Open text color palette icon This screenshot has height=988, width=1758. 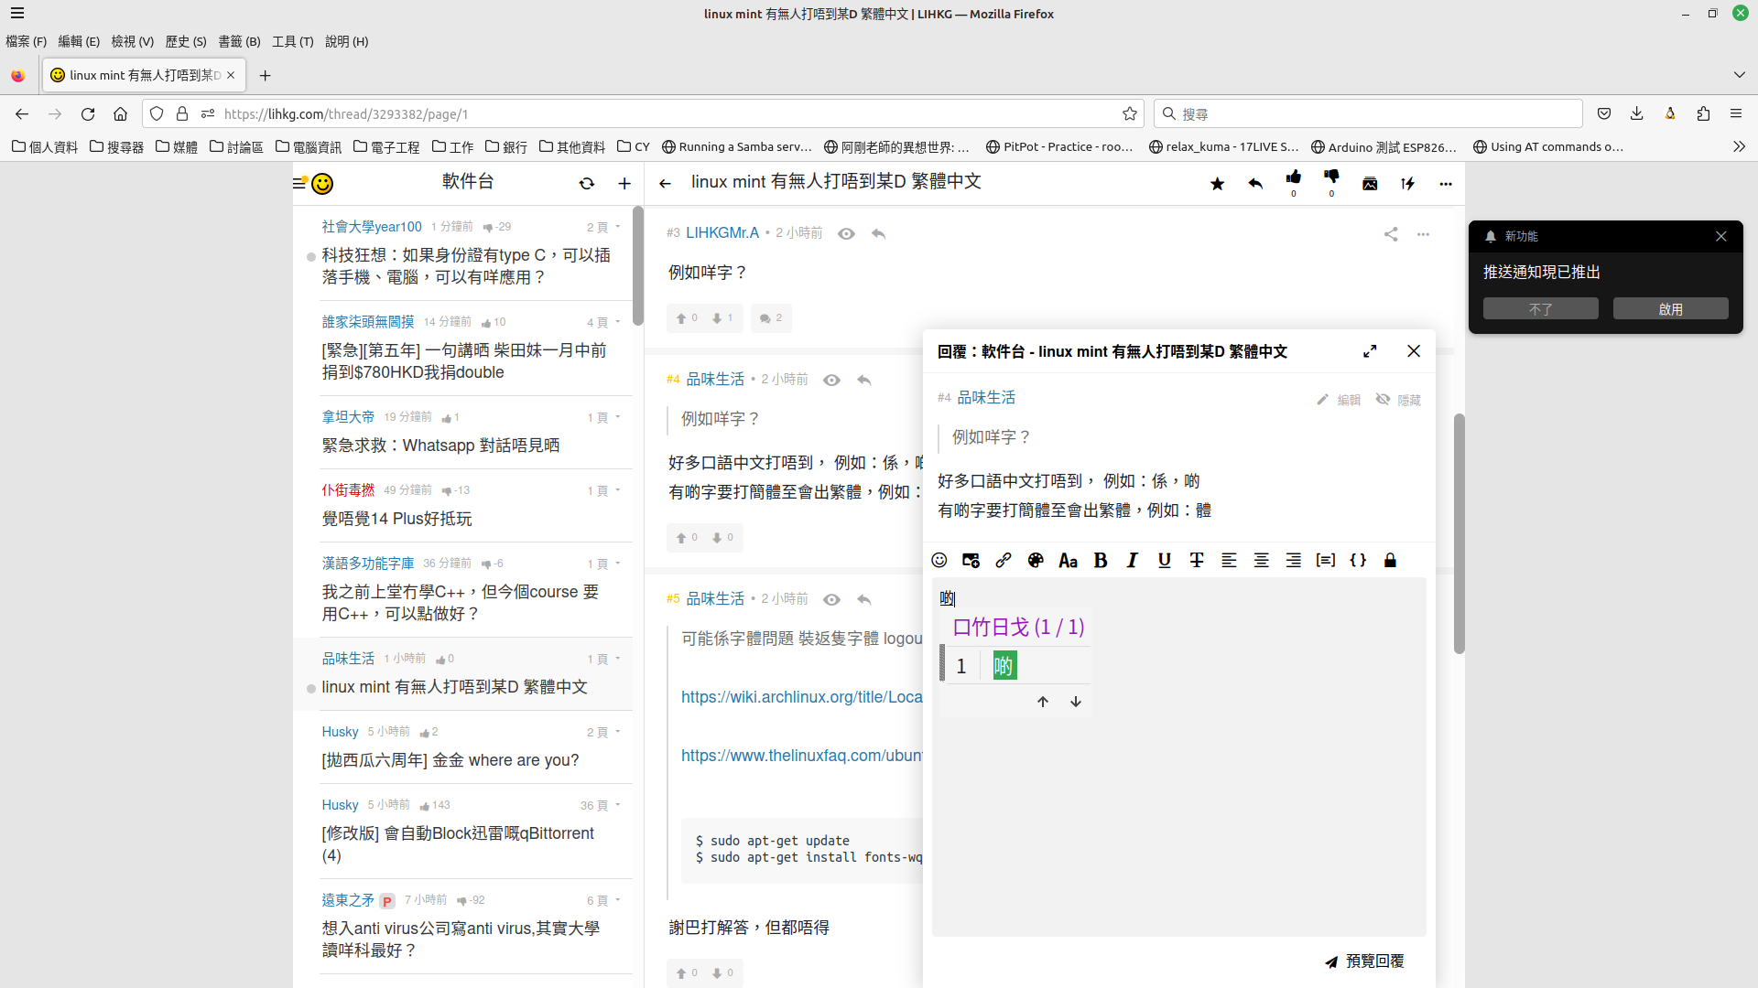[x=1036, y=560]
